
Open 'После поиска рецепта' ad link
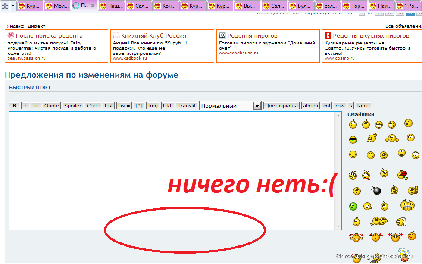49,35
